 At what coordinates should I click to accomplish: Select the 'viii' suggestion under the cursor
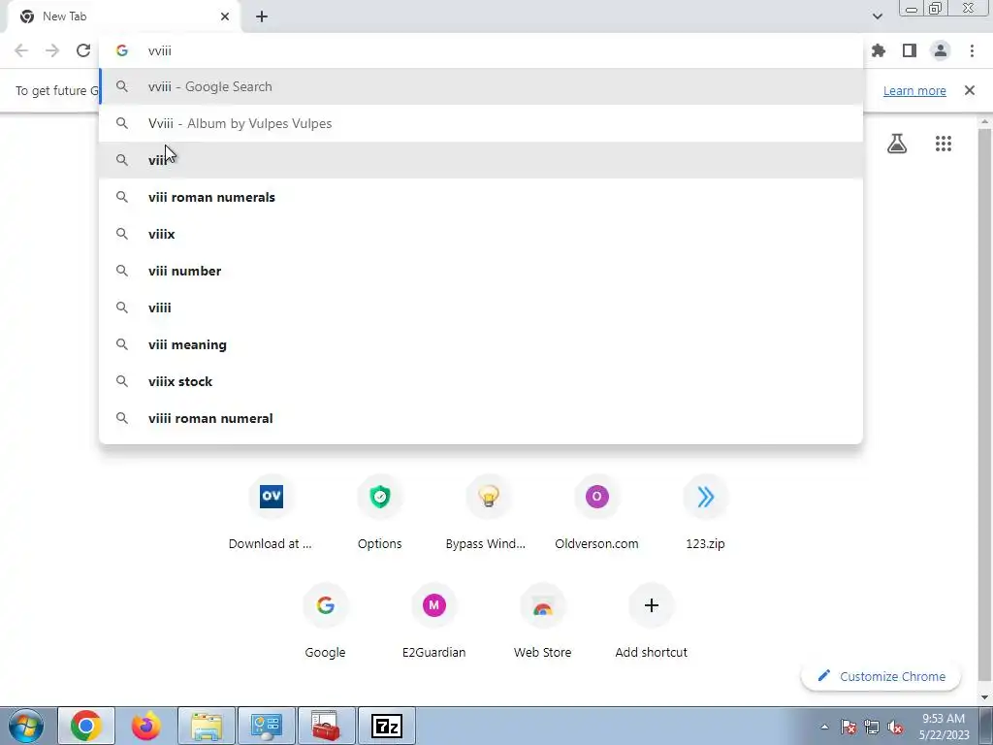pos(481,160)
